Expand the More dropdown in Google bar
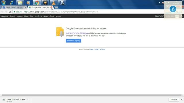The image size is (184, 103). click(58, 16)
